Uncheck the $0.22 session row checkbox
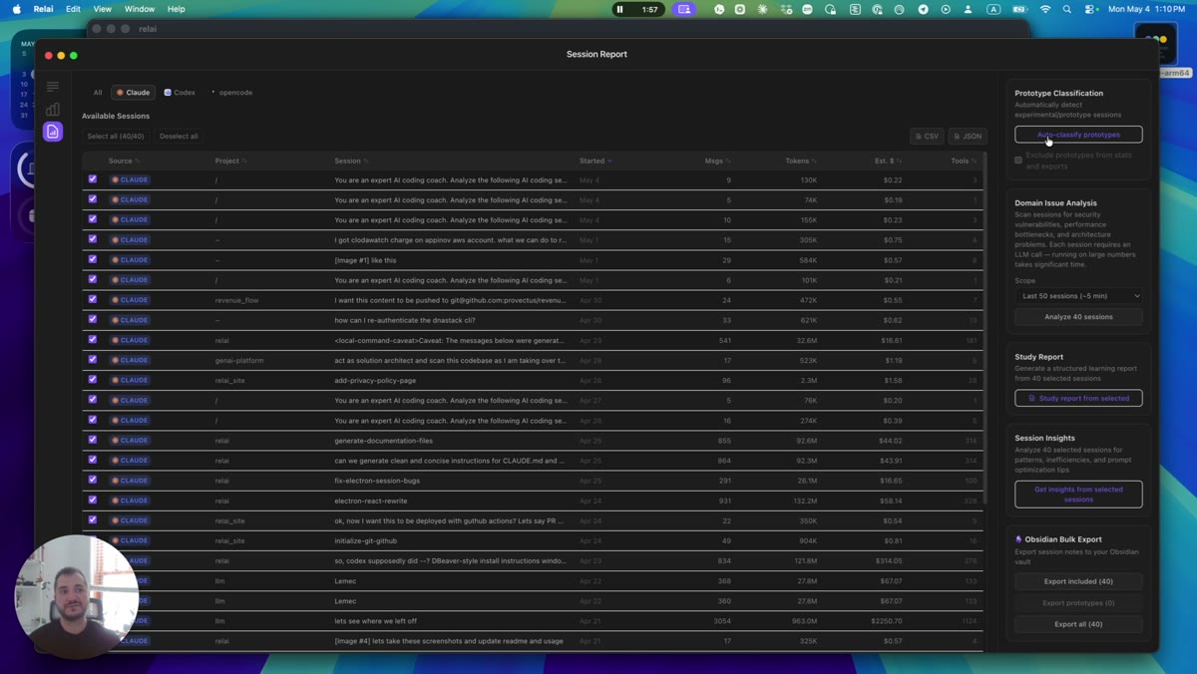 [93, 179]
